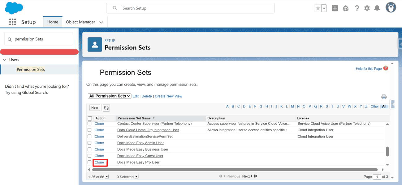Show All in alphabet filter

coord(384,107)
